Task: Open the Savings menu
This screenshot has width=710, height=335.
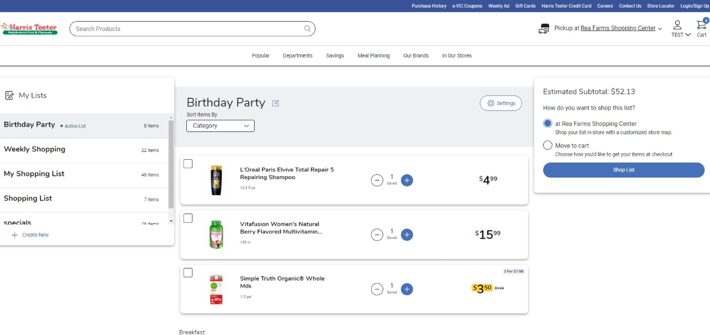Action: pos(335,55)
